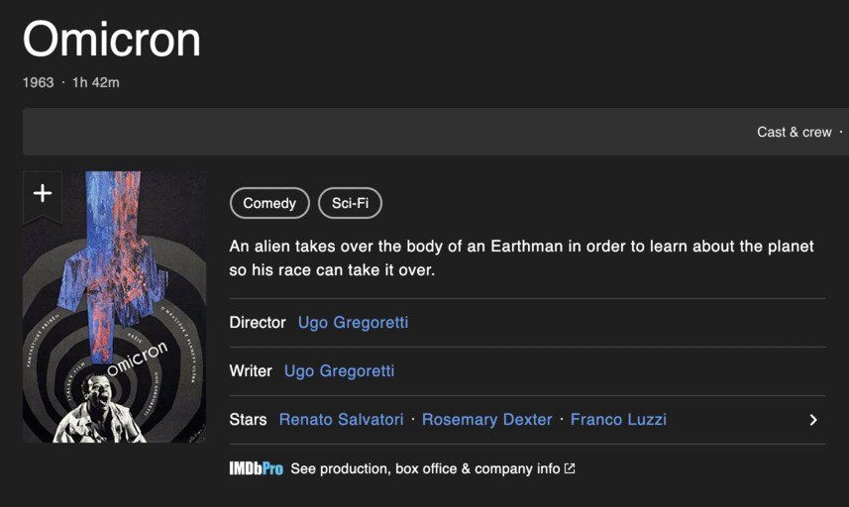849x507 pixels.
Task: Click the Stars label
Action: click(x=248, y=419)
